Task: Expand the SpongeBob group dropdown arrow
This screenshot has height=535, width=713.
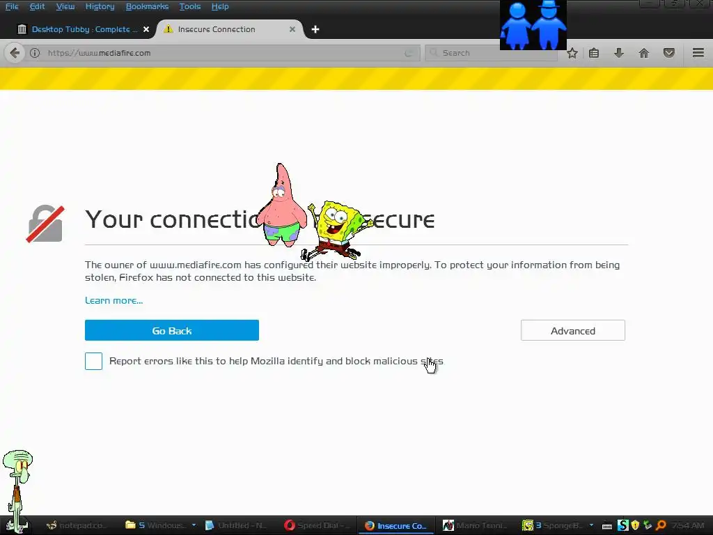Action: [591, 525]
